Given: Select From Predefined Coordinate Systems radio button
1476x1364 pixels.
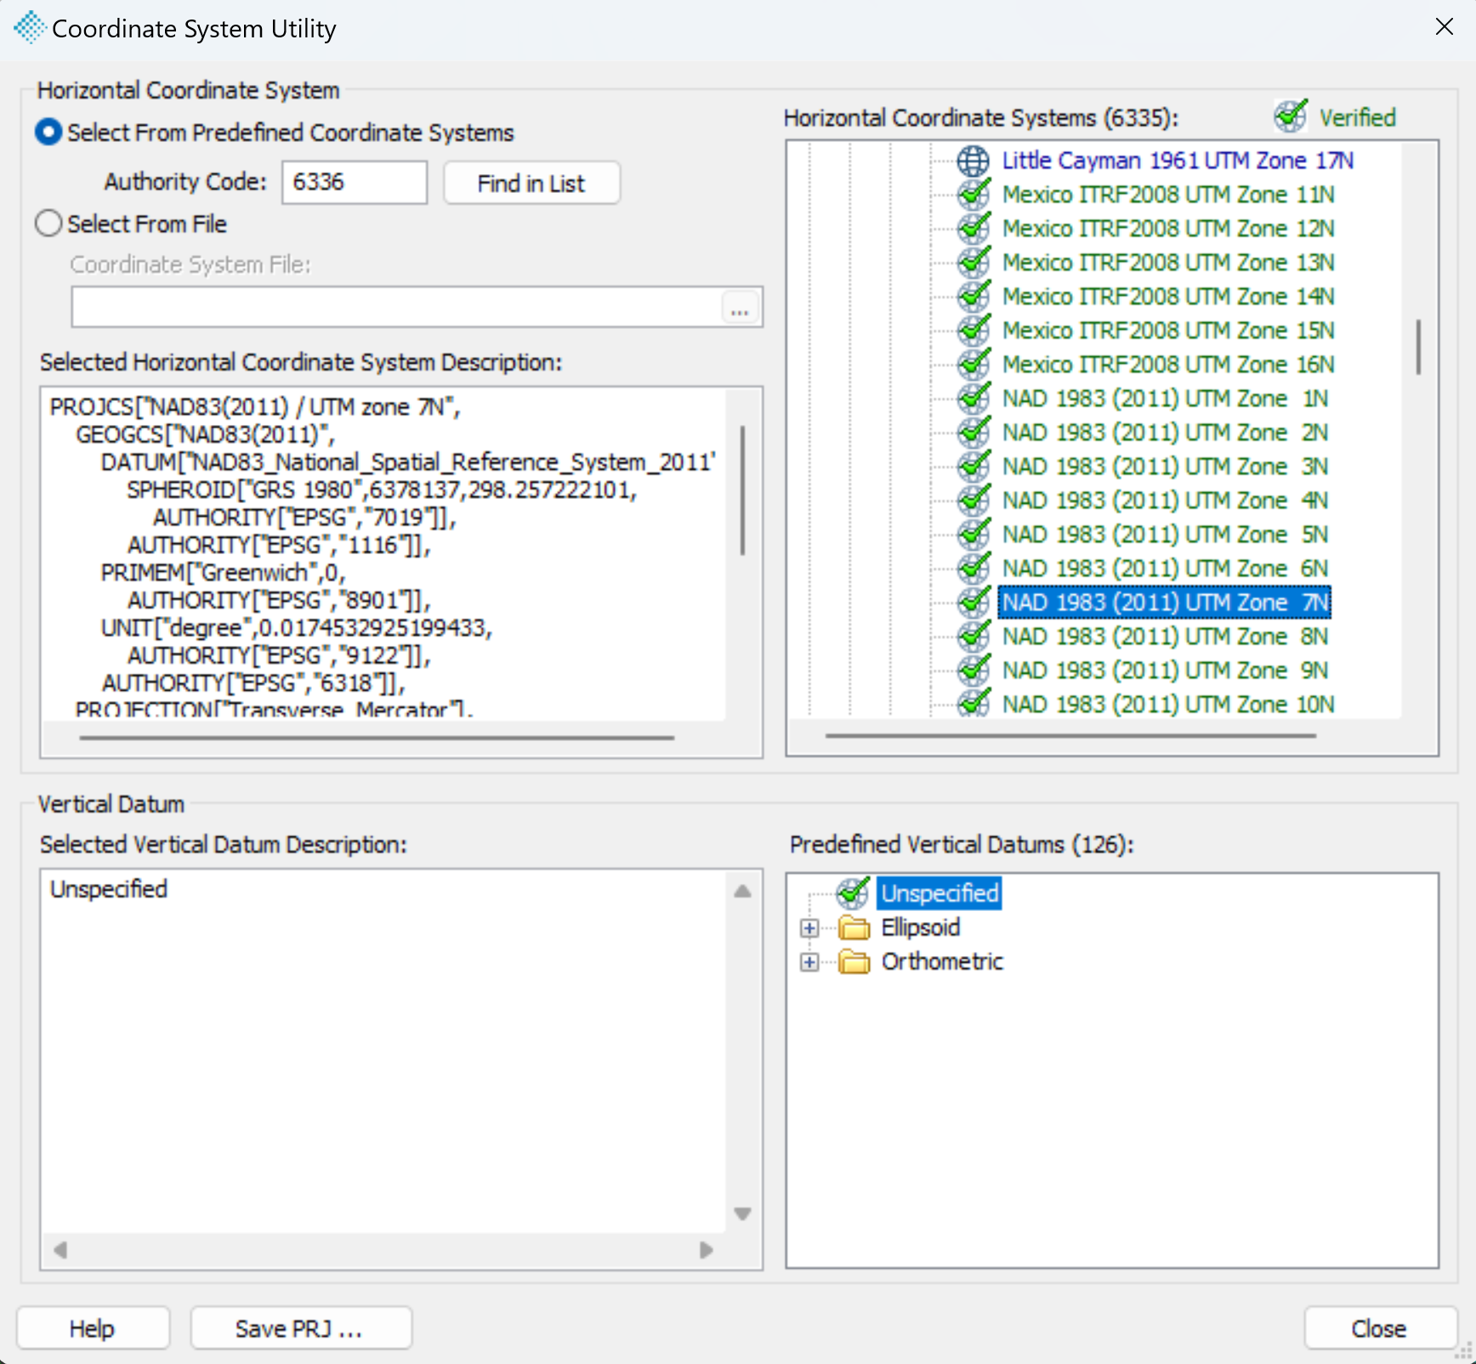Looking at the screenshot, I should (x=48, y=133).
